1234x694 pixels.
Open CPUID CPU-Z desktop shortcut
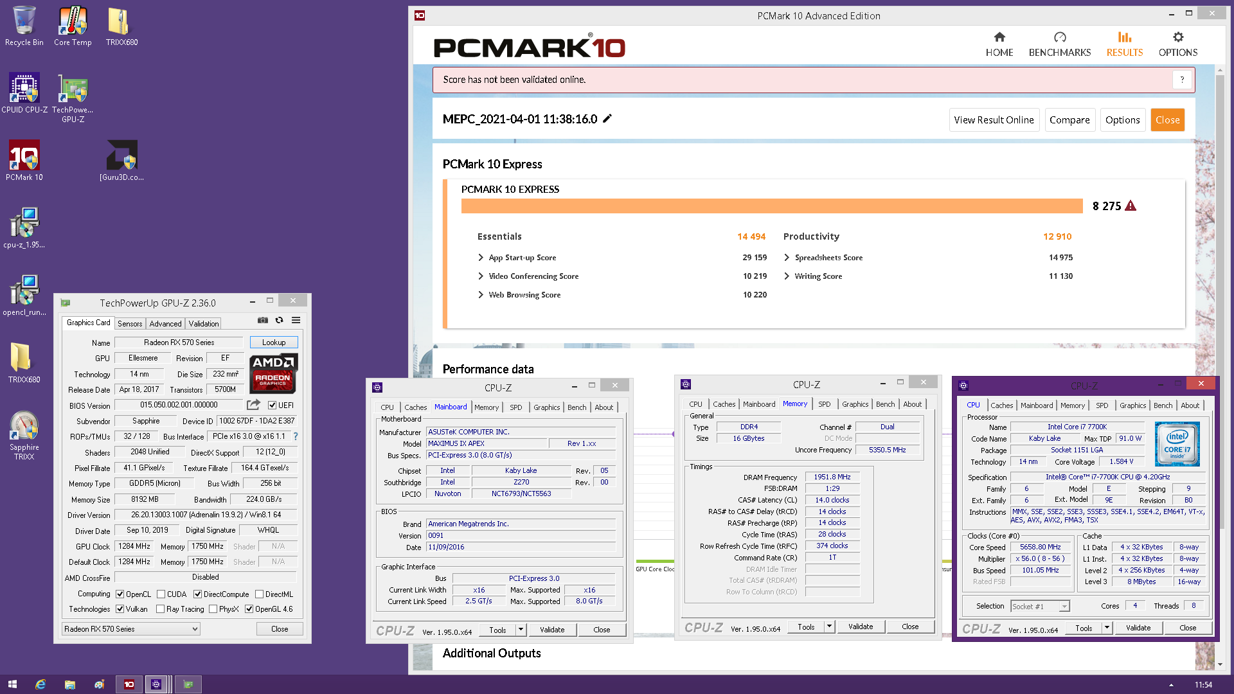pos(24,93)
